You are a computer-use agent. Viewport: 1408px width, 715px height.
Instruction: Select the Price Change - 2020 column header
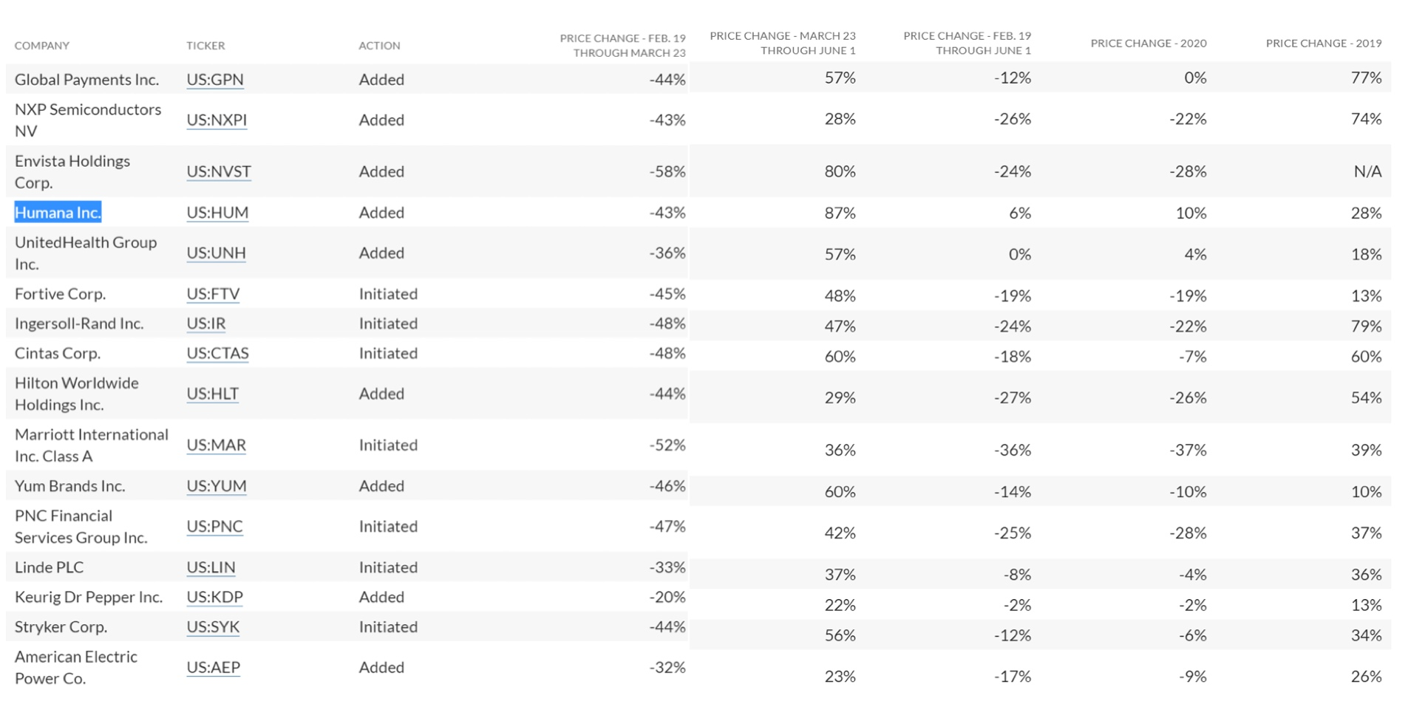click(1148, 44)
